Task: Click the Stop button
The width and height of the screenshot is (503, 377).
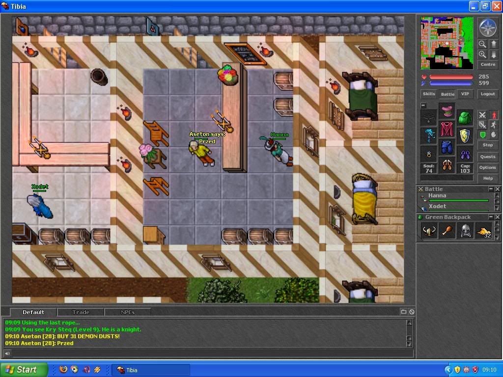Action: [488, 145]
